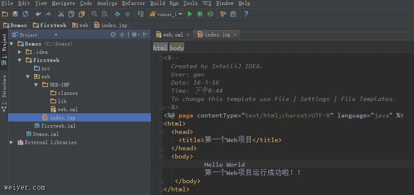
Task: Open tomcat_1 run configuration dropdown
Action: tap(166, 14)
